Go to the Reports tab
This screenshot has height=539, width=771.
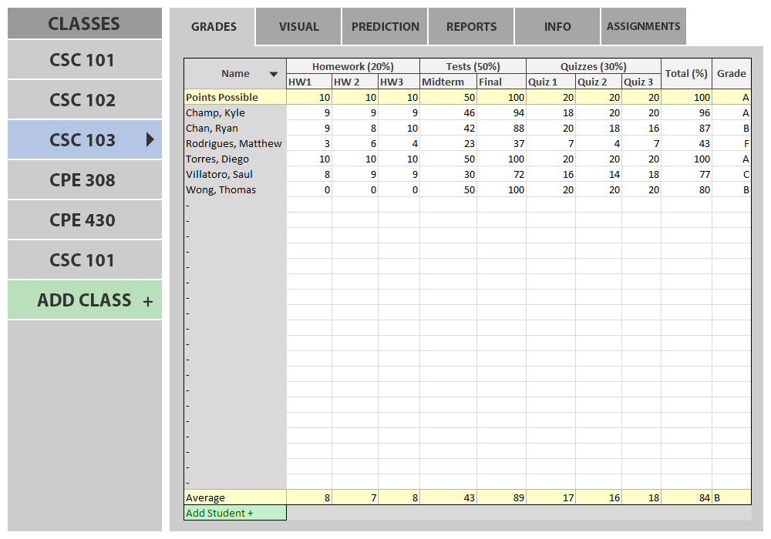(x=471, y=27)
